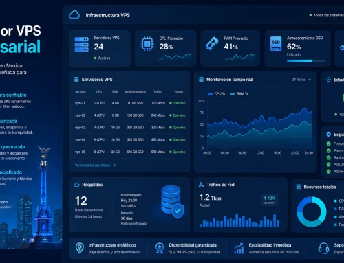Viewport: 344px width, 263px height.
Task: Click the location pin icon for Infraestructura en México
Action: 80,248
